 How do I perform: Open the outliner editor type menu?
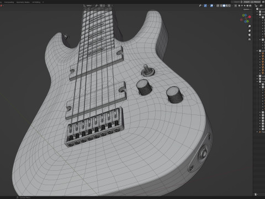tap(256, 6)
